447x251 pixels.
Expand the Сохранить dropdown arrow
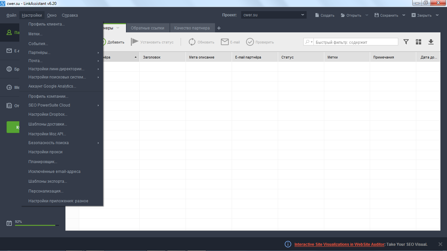click(404, 15)
